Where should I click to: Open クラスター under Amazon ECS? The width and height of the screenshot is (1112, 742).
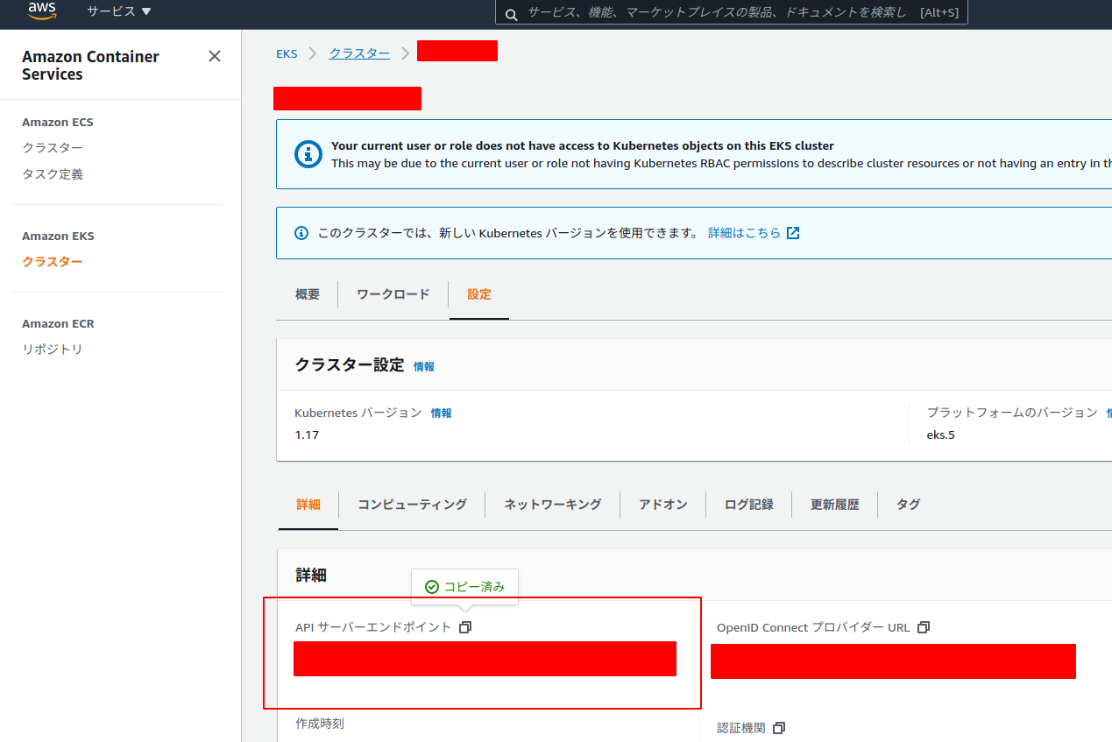[53, 148]
